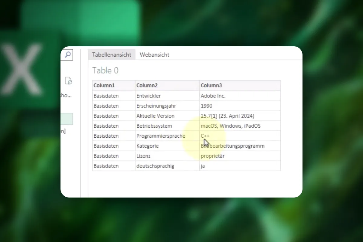
Task: Select the Column2 header
Action: coord(167,86)
